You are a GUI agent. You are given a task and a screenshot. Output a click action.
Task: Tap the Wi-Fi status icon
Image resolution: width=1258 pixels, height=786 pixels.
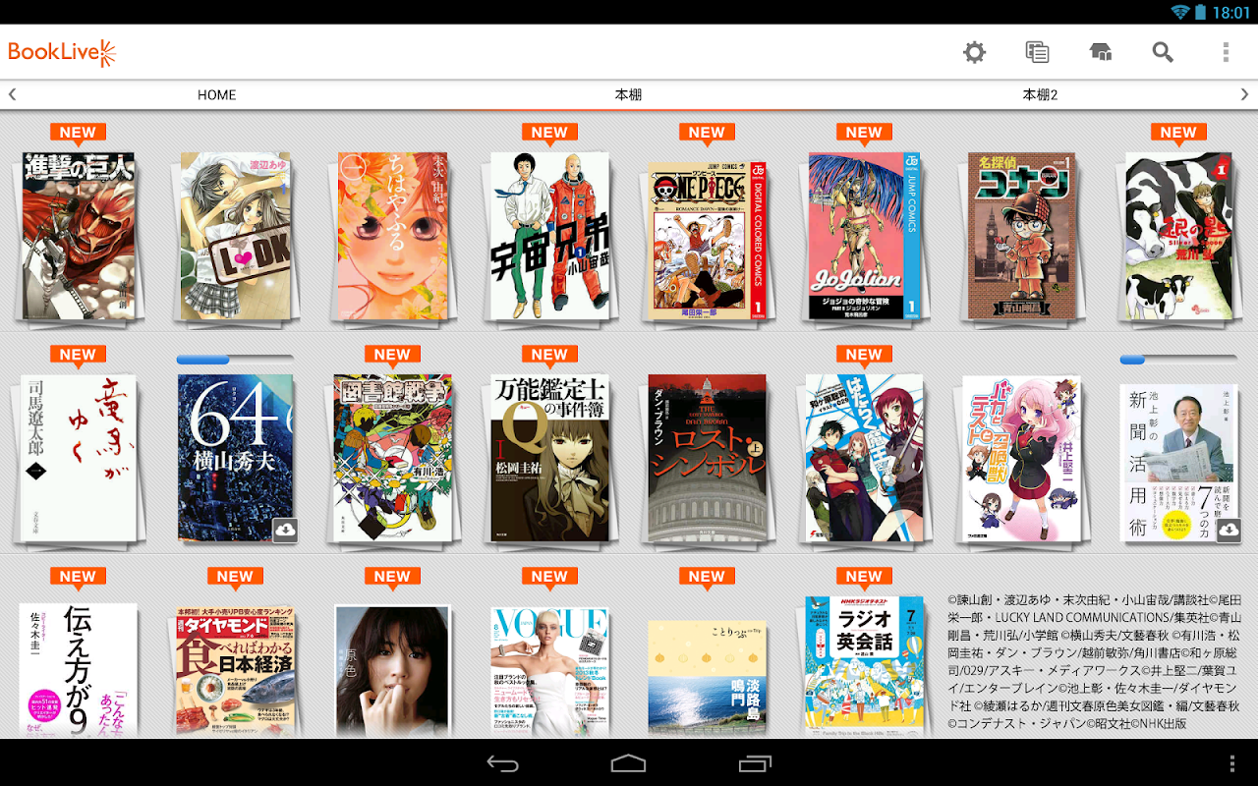pos(1179,12)
